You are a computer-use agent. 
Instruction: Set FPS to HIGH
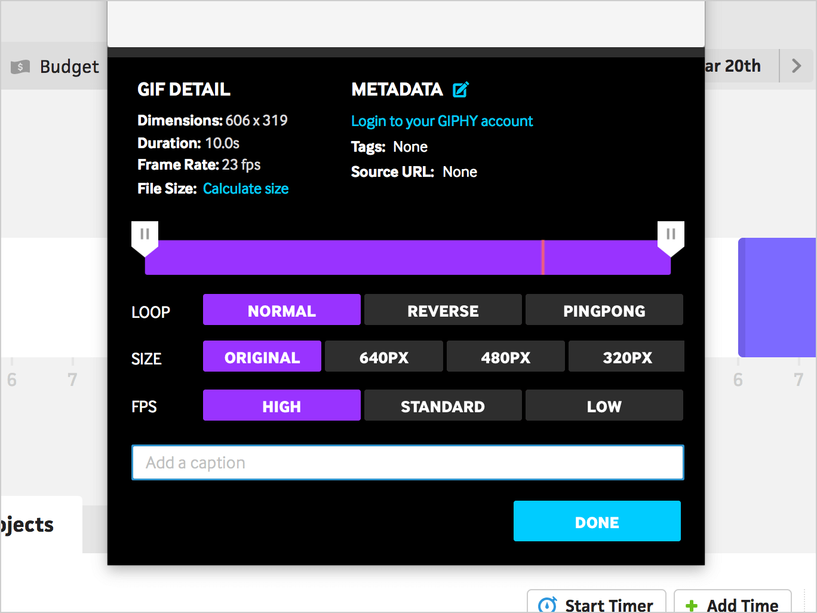point(282,405)
